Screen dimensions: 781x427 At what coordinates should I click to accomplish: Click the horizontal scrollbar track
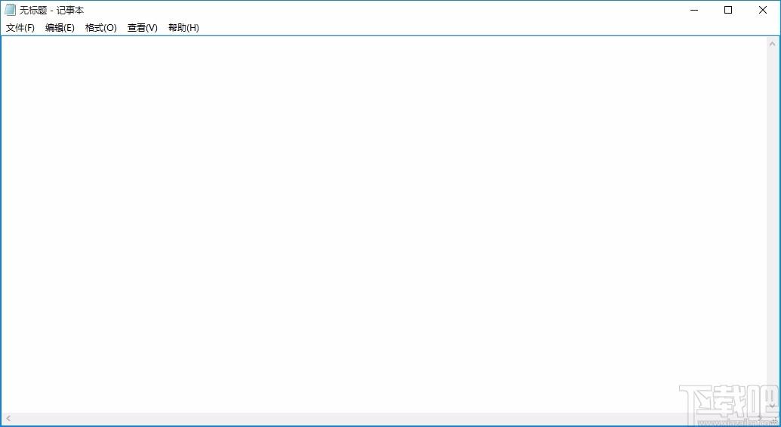[x=377, y=418]
